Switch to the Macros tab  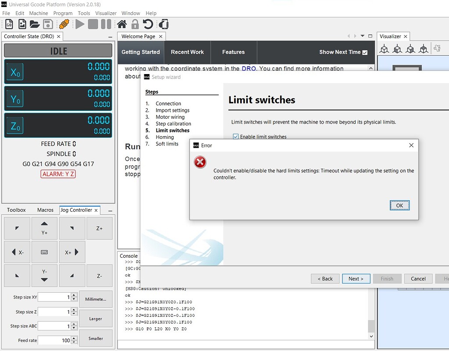(45, 210)
